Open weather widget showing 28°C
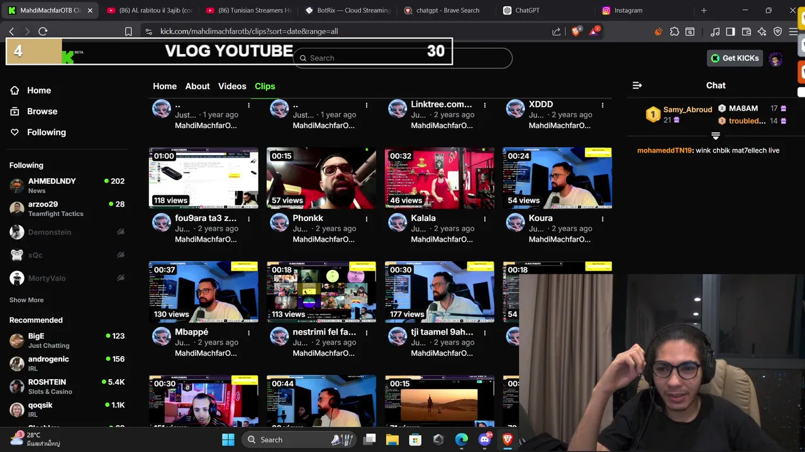Viewport: 805px width, 452px height. click(35, 439)
